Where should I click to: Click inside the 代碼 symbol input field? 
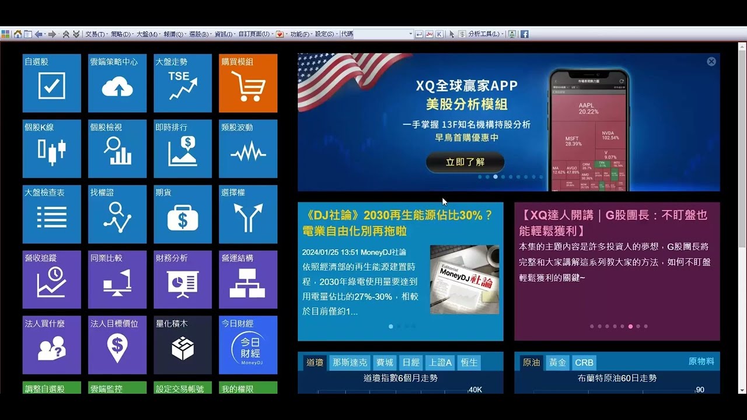381,34
